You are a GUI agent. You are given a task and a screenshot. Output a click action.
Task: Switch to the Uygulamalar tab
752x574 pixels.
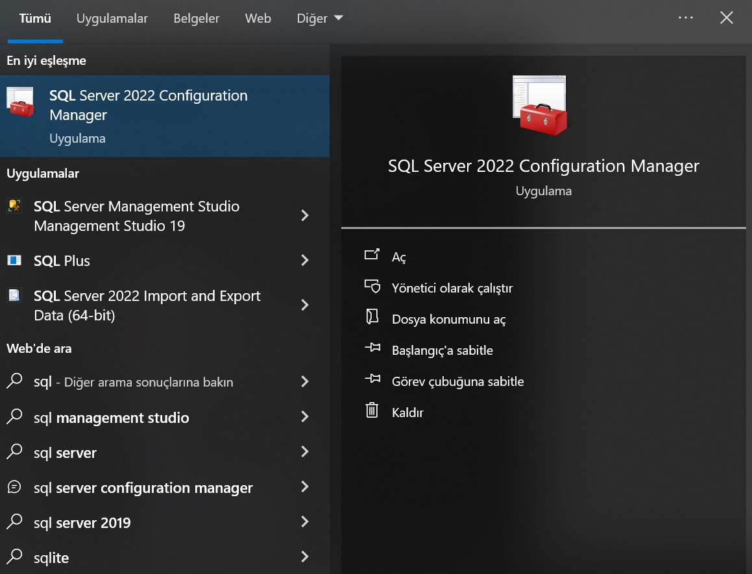click(112, 19)
